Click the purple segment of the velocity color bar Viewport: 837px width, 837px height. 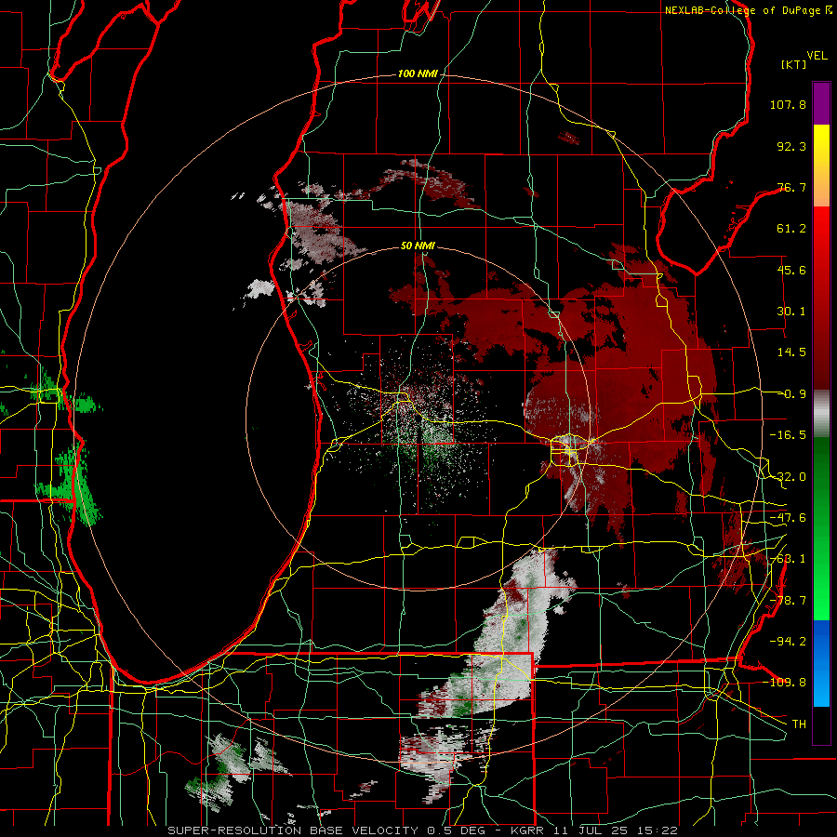pyautogui.click(x=821, y=103)
